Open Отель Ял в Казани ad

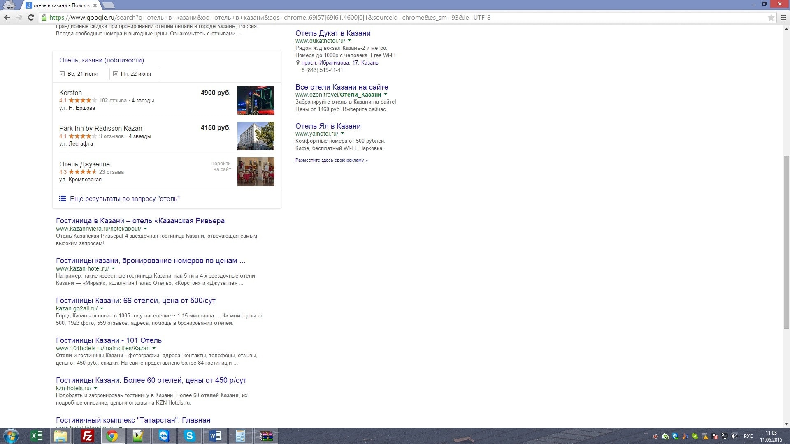[x=328, y=126]
